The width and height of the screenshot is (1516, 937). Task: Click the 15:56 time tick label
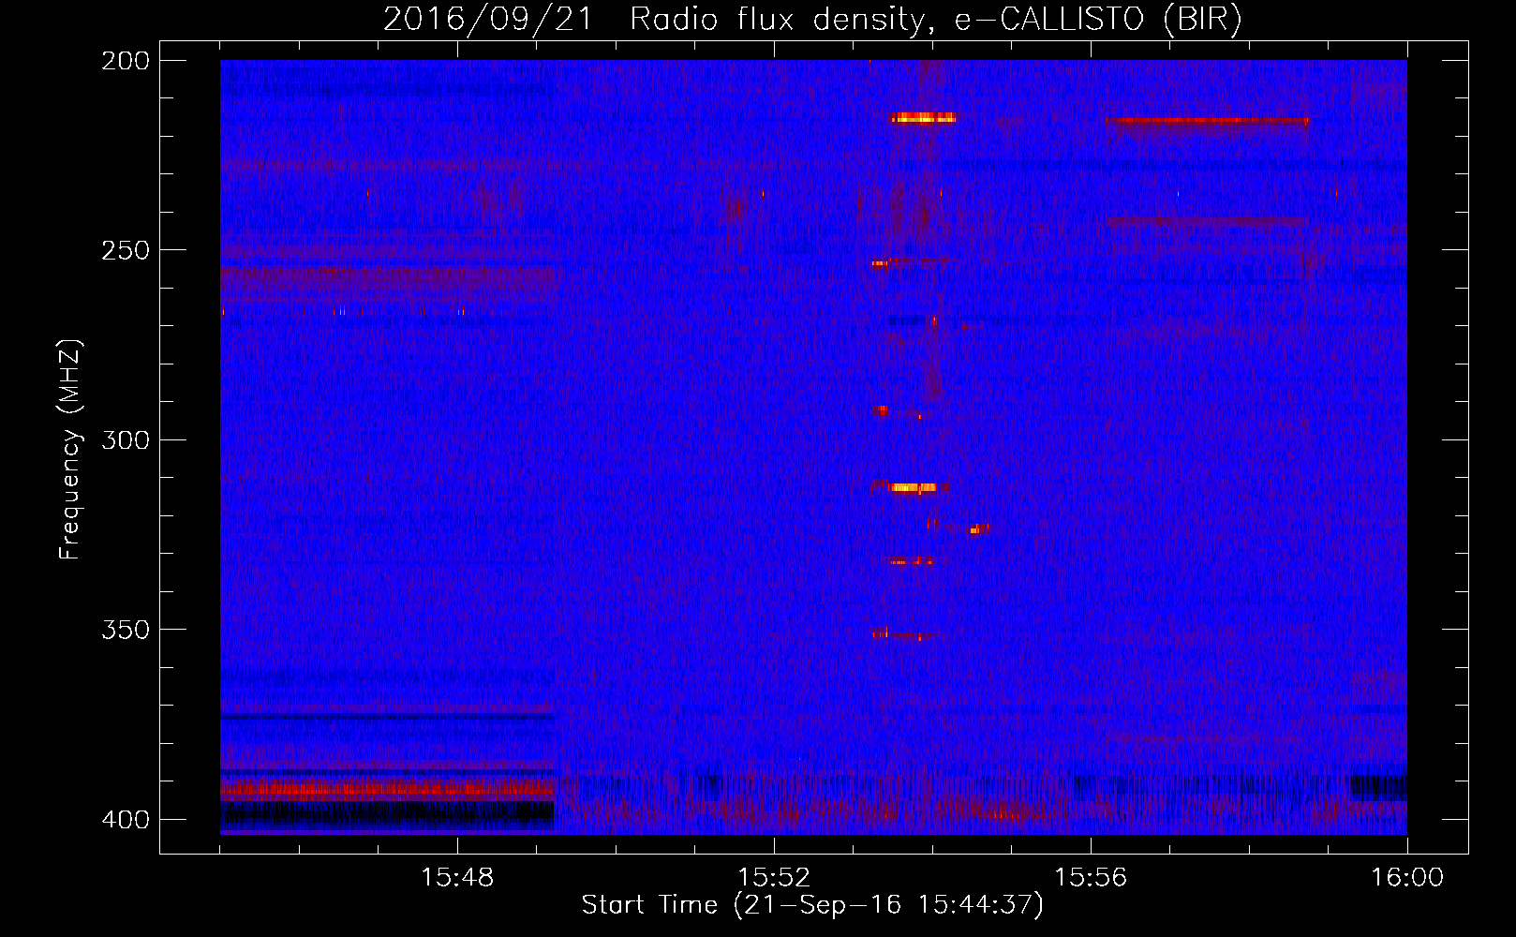[x=1091, y=878]
